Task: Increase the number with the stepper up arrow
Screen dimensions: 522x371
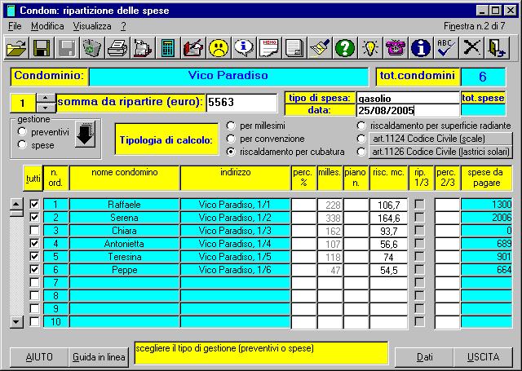Action: (46, 98)
